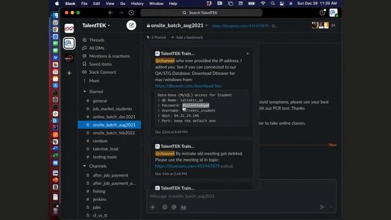This screenshot has width=391, height=220.
Task: Select testing-tools channel
Action: tap(104, 157)
